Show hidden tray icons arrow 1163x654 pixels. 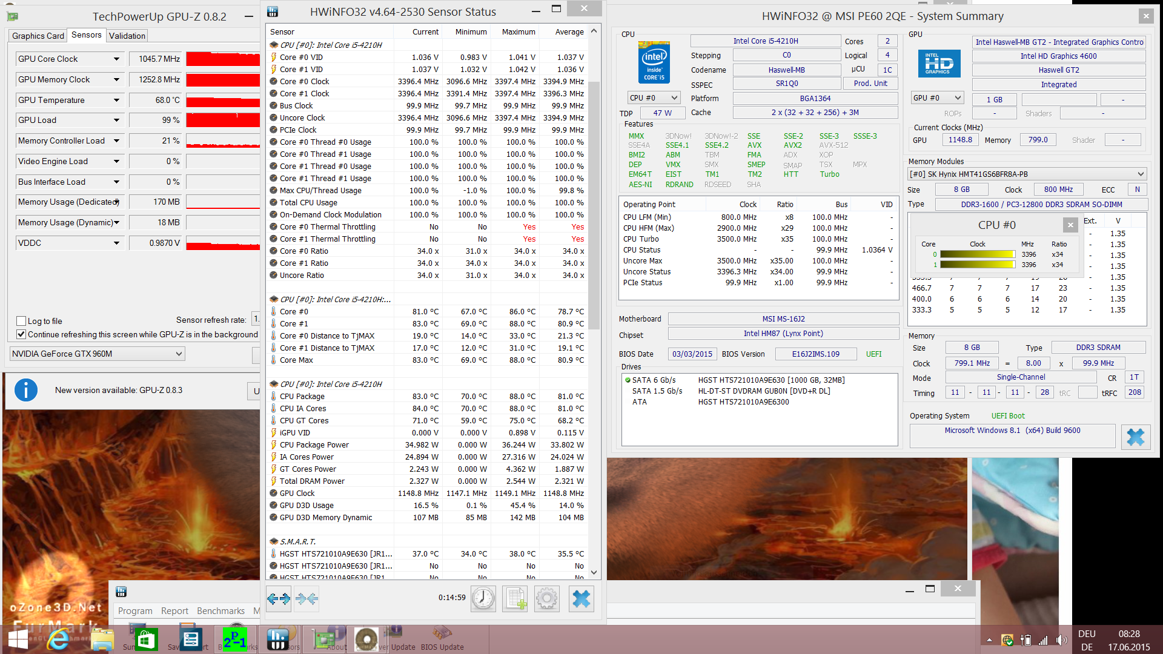(x=989, y=640)
